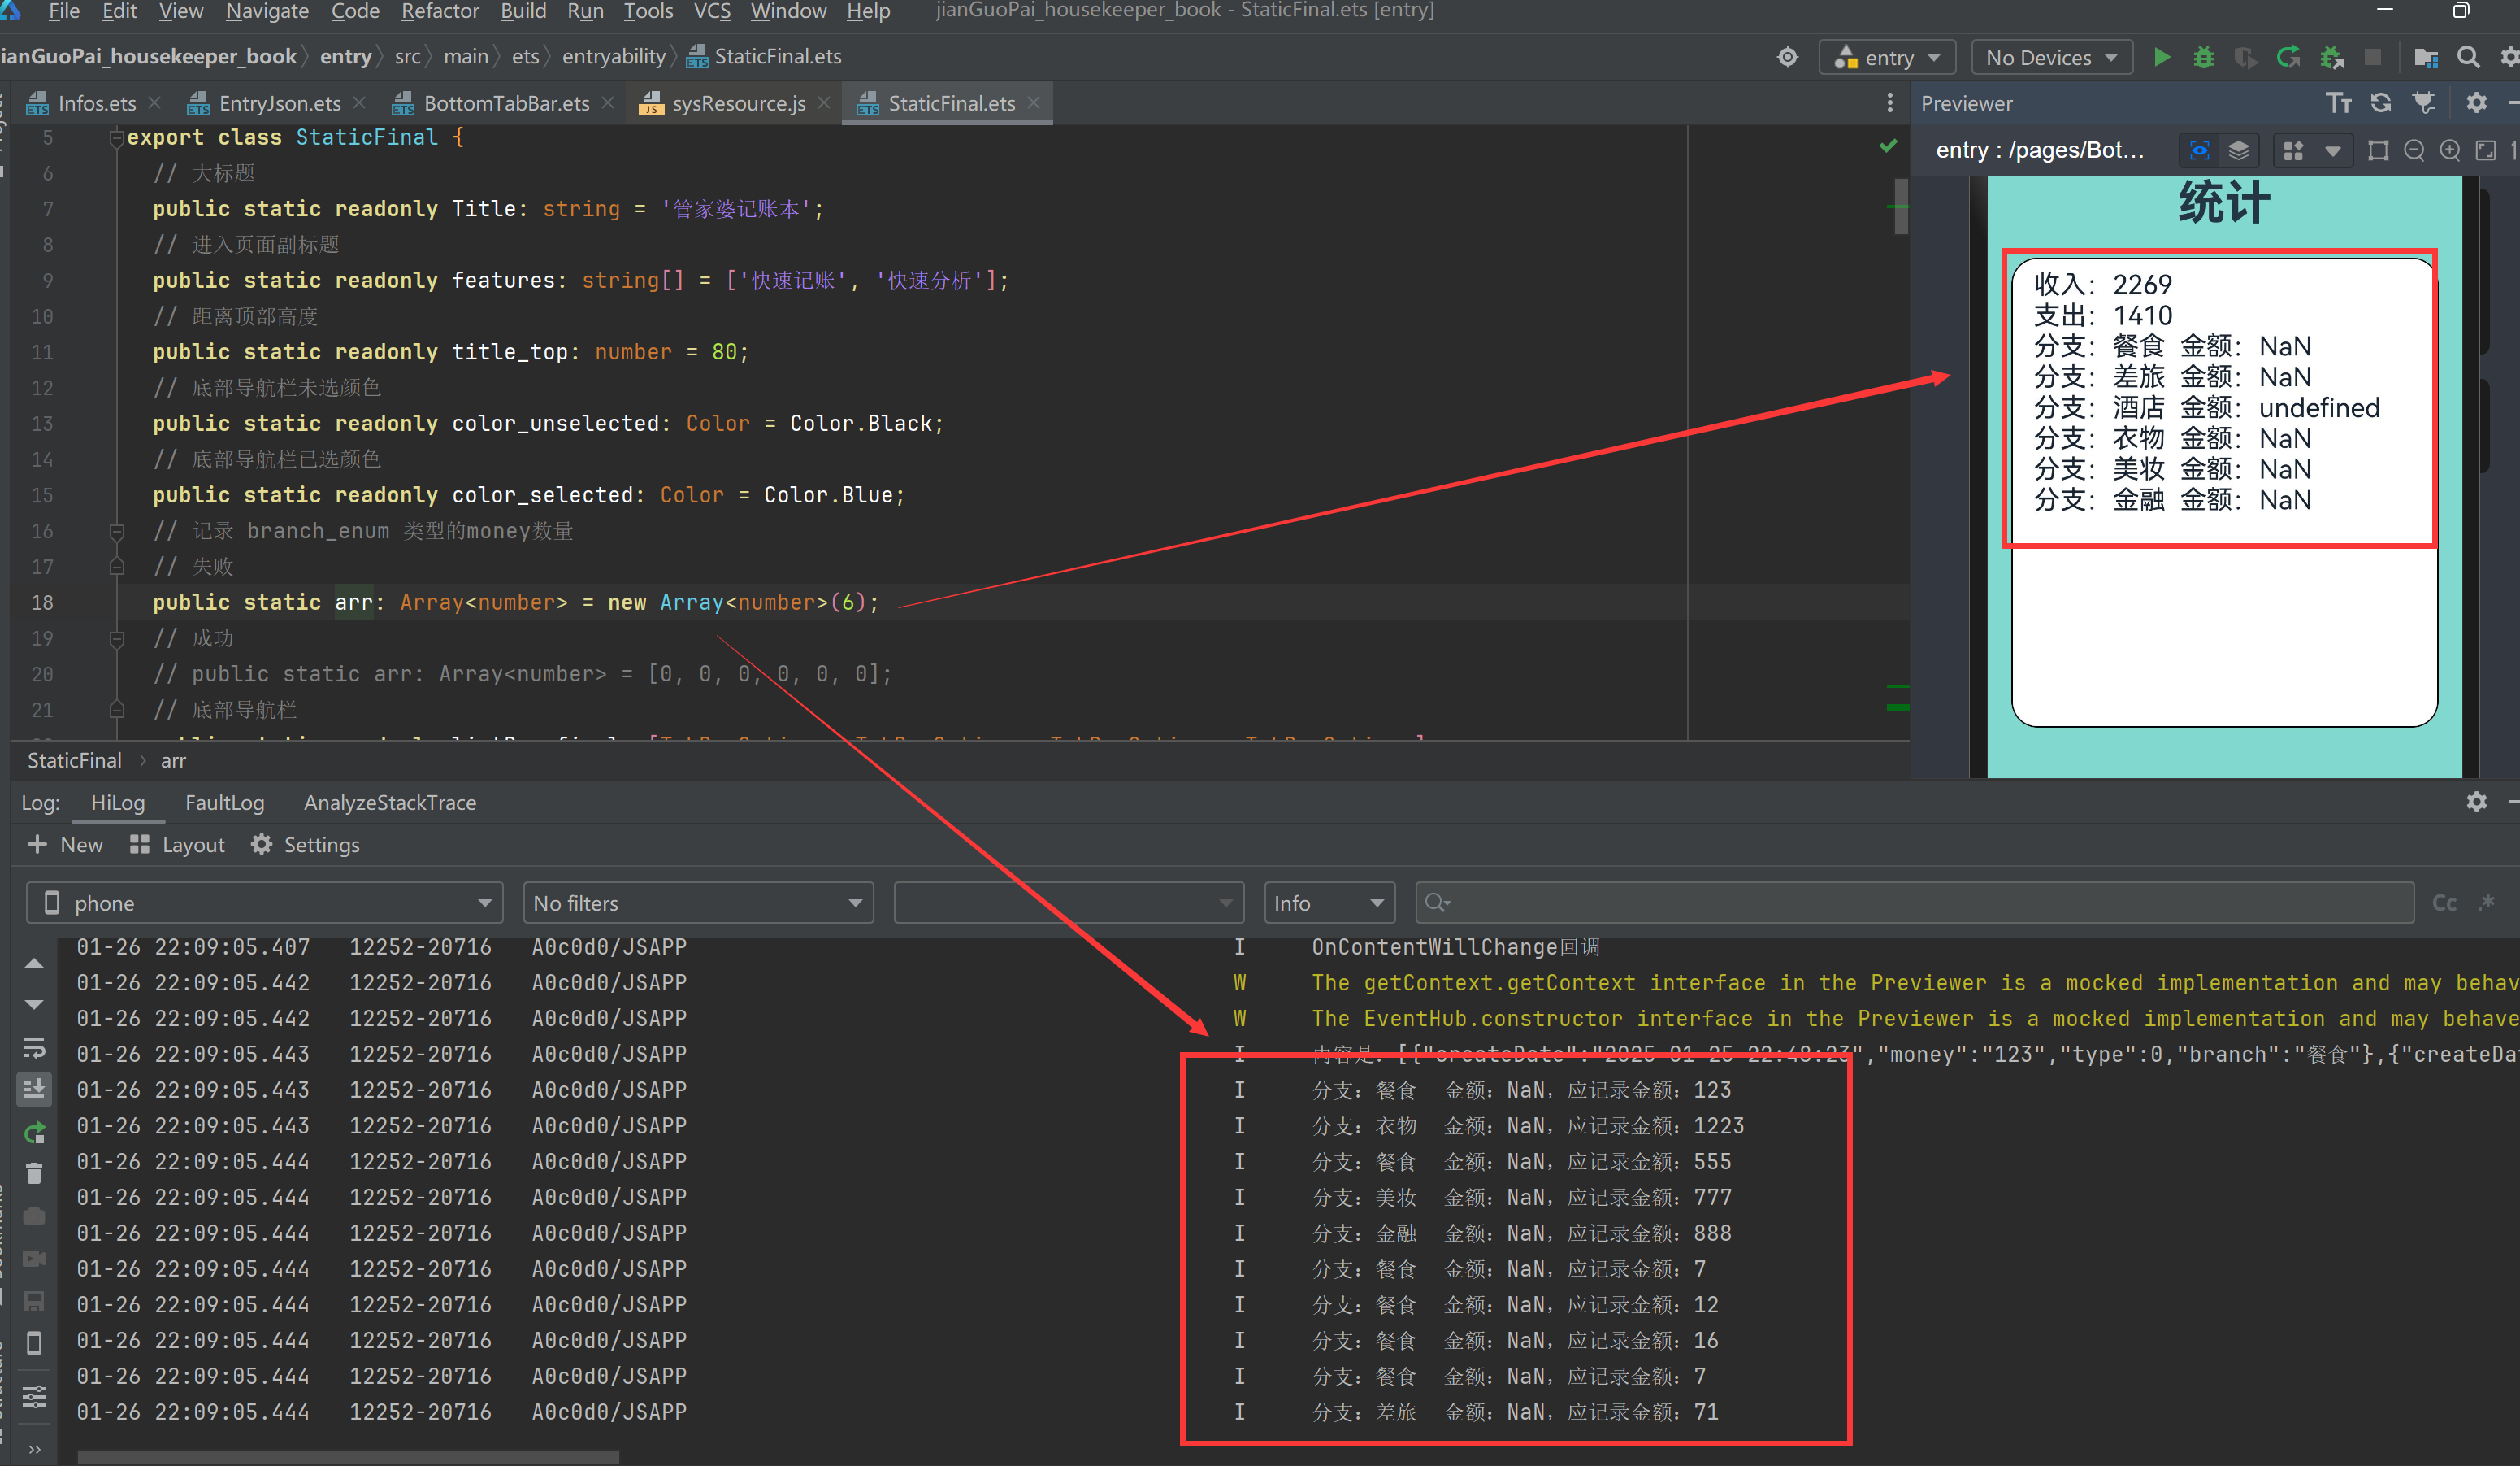This screenshot has height=1466, width=2520.
Task: Click the HiLog search input field
Action: pos(1914,903)
